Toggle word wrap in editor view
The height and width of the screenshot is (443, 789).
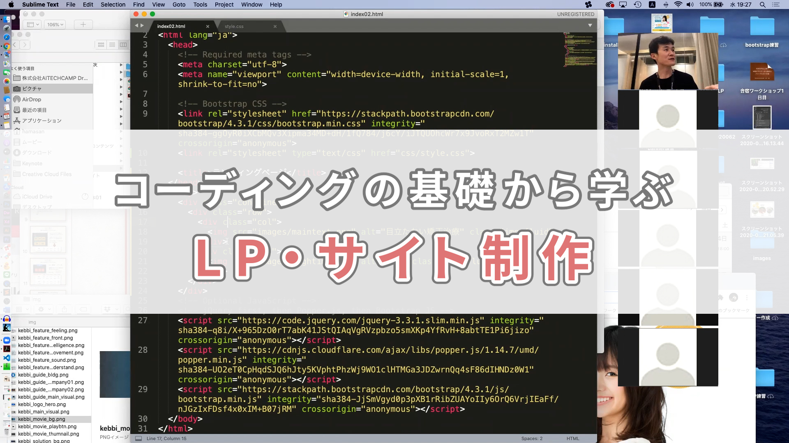tap(158, 5)
